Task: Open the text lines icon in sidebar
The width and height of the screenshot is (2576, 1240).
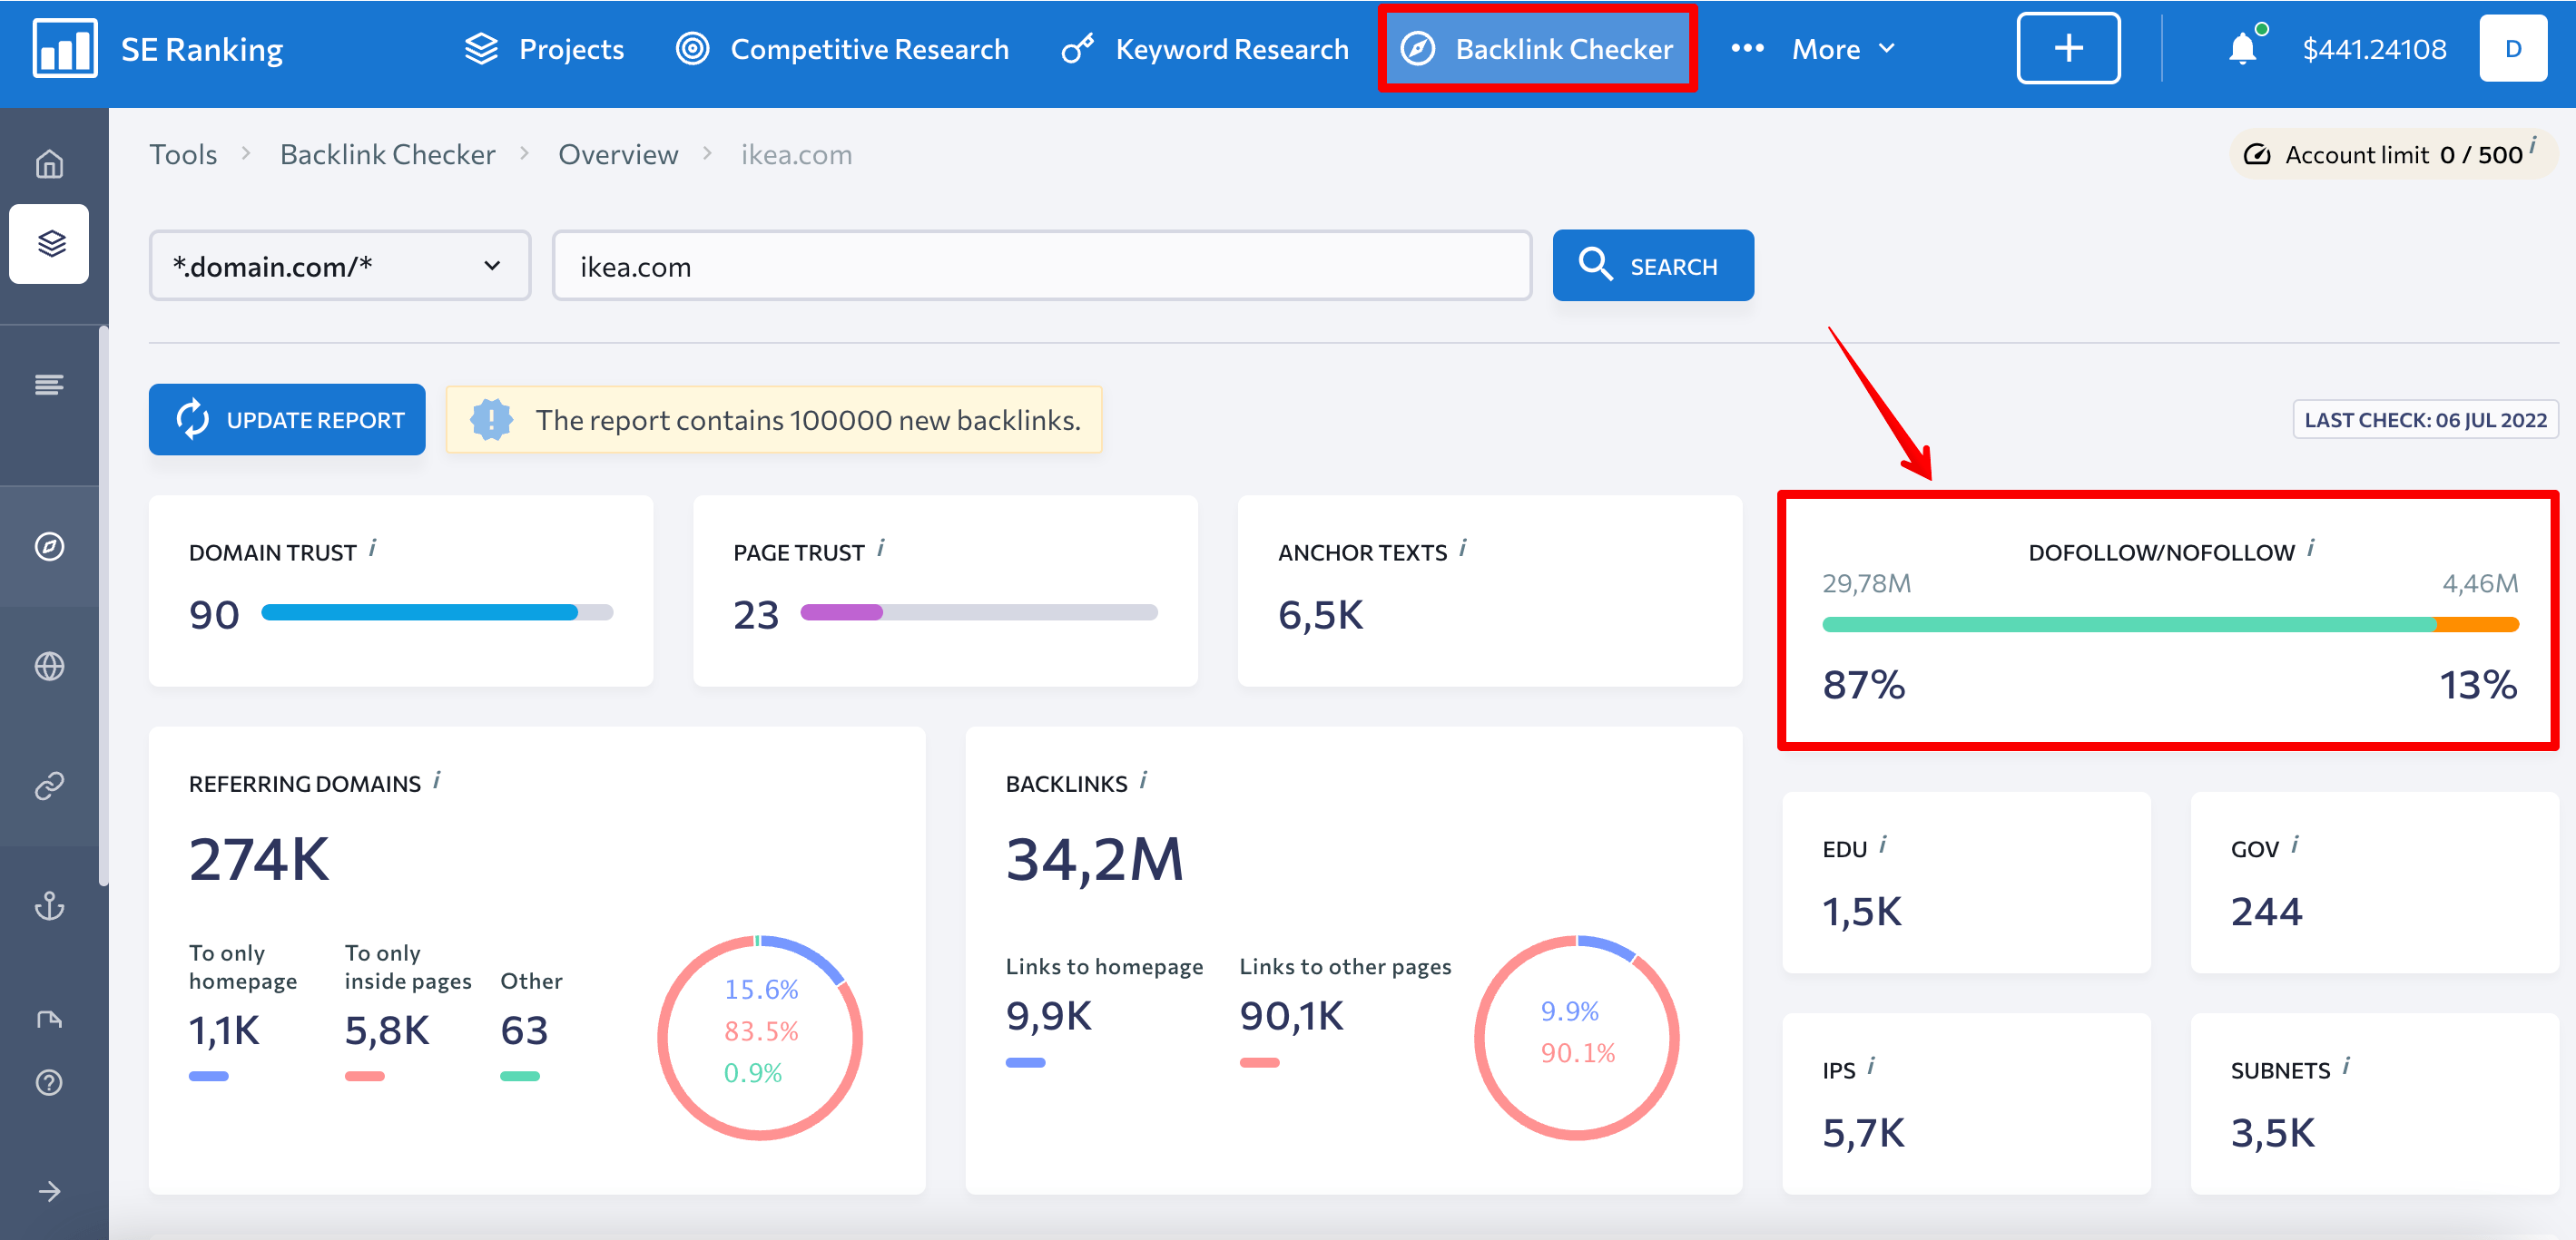Action: point(49,385)
